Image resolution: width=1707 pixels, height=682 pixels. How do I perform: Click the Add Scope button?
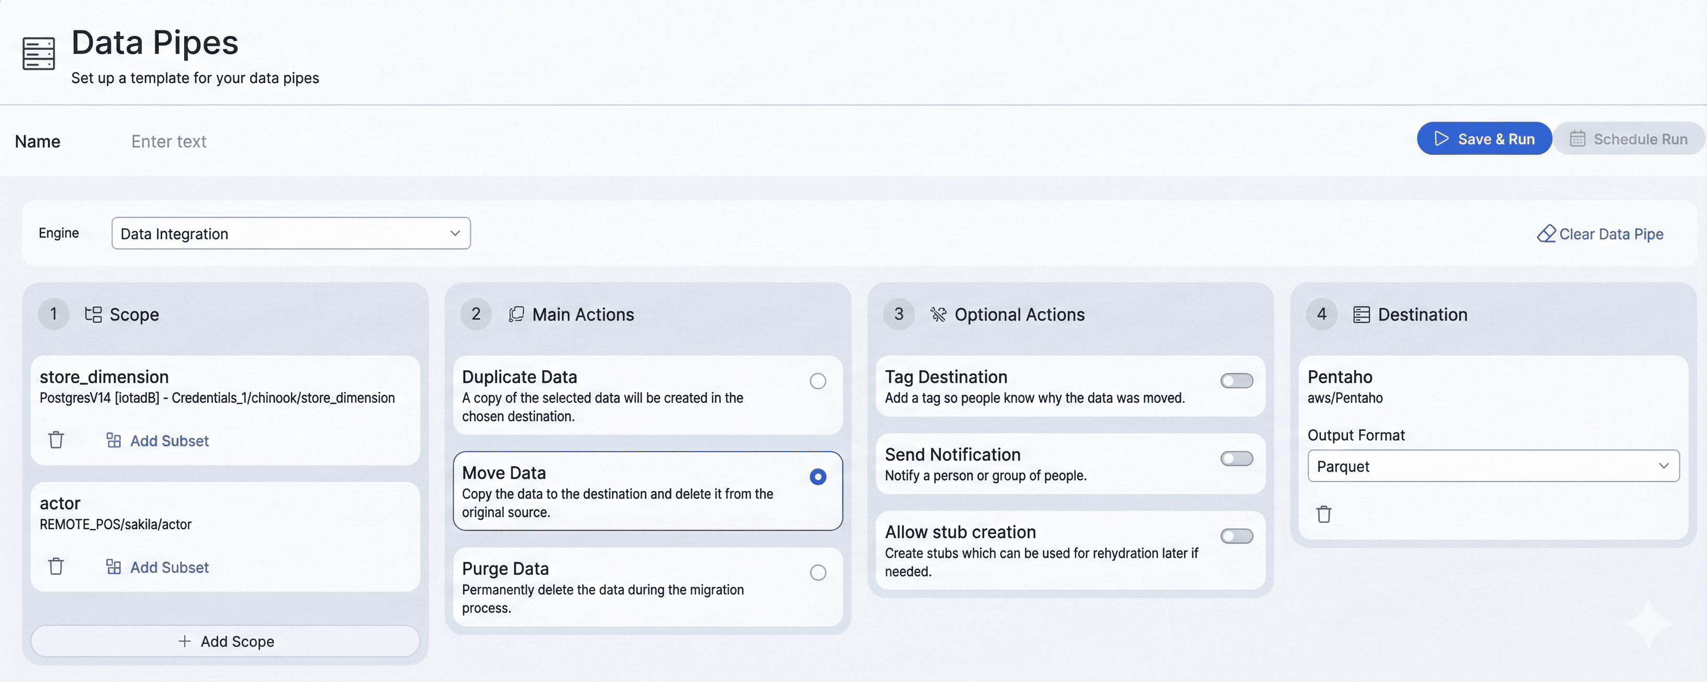pos(225,641)
